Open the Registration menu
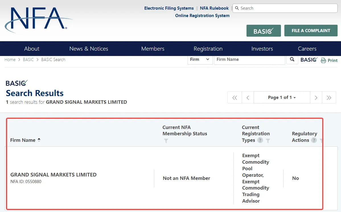Screen dimensions: 341x212 coord(208,49)
